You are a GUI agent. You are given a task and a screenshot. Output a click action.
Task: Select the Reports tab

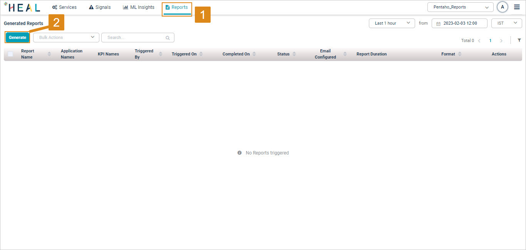(x=177, y=7)
